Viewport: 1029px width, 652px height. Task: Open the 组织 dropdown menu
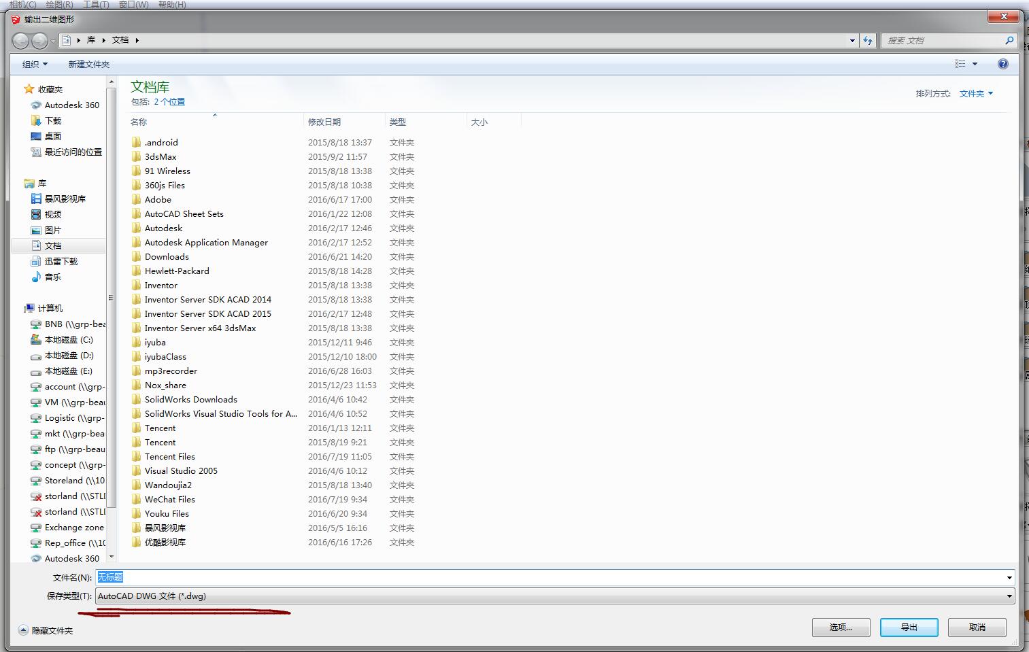[35, 64]
